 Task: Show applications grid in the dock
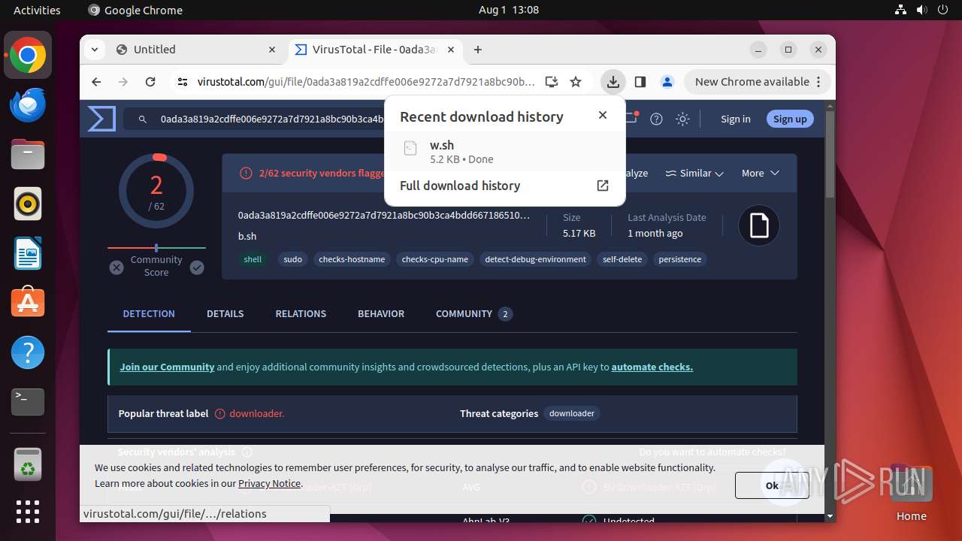click(x=28, y=512)
